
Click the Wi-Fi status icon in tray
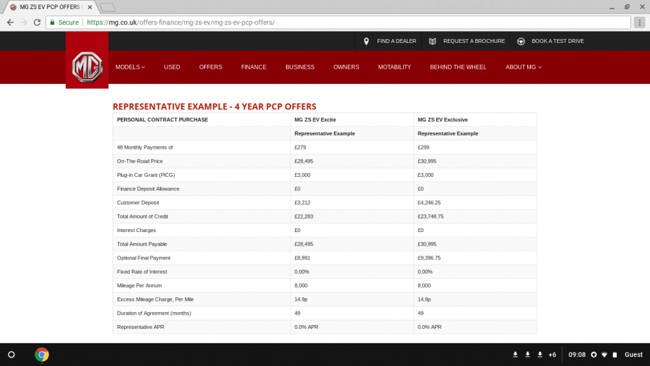point(604,355)
